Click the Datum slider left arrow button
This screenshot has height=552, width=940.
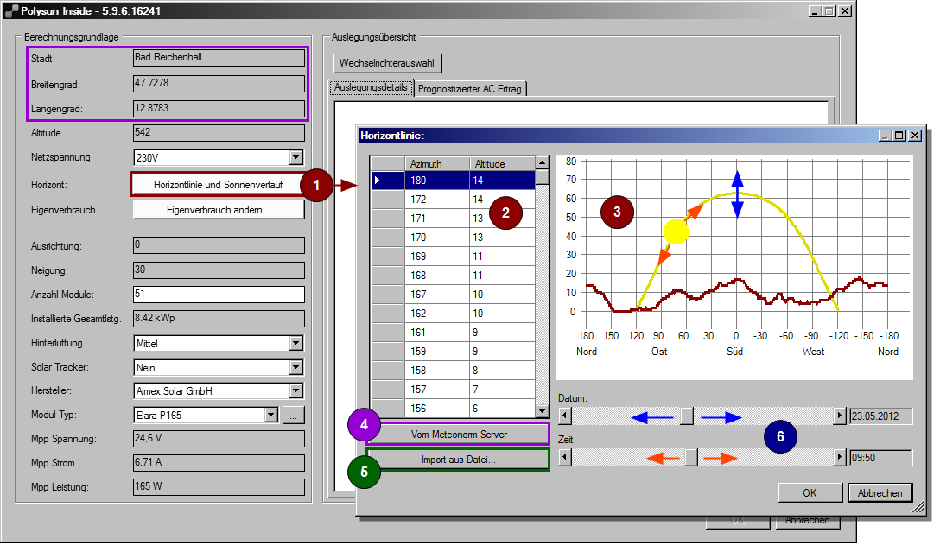[x=565, y=416]
